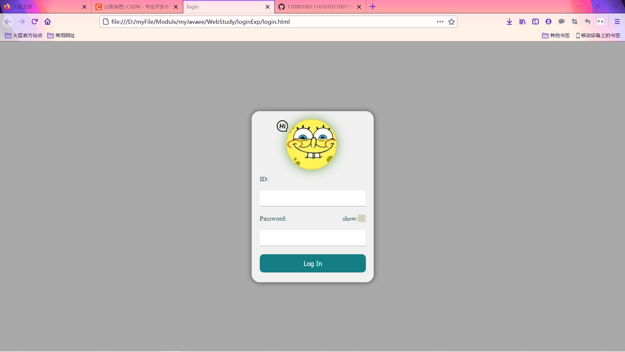Screen dimensions: 625x352
Task: Click the chat bubble toolbar icon
Action: pyautogui.click(x=562, y=22)
